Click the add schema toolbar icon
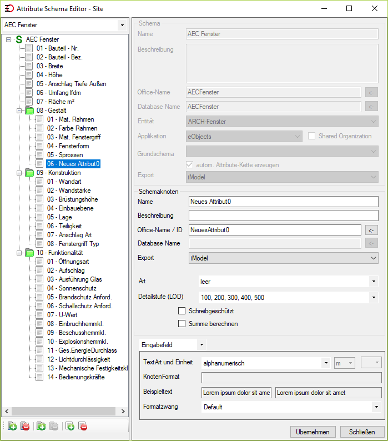 12,427
